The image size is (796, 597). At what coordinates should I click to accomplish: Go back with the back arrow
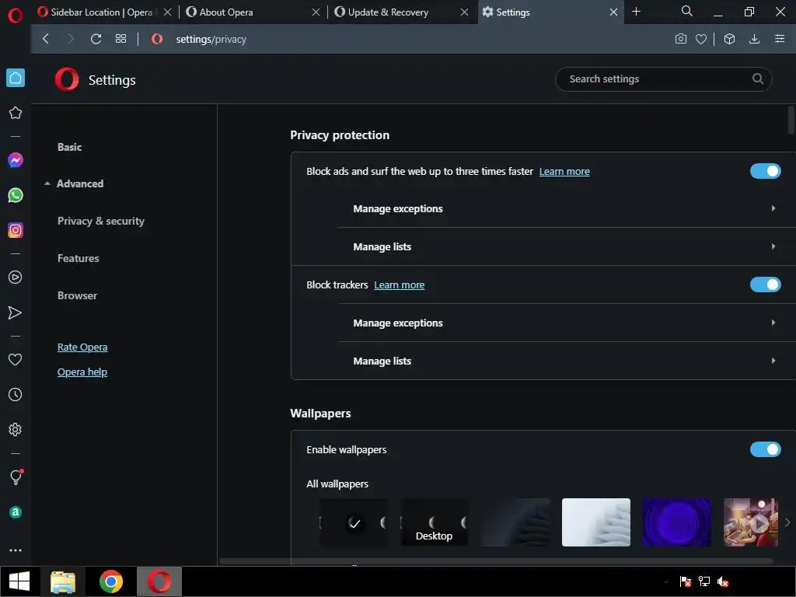click(46, 39)
